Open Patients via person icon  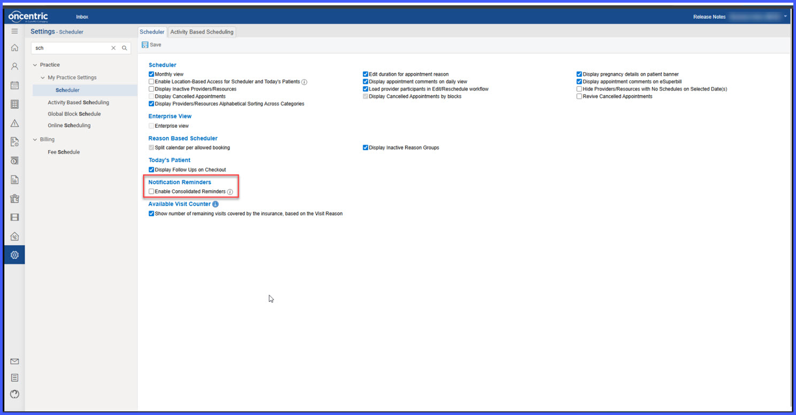click(14, 67)
